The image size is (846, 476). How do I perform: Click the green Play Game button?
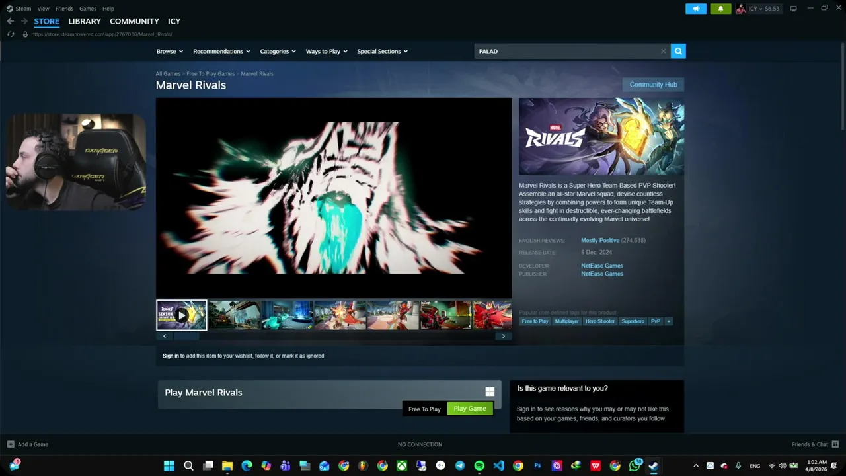point(470,409)
